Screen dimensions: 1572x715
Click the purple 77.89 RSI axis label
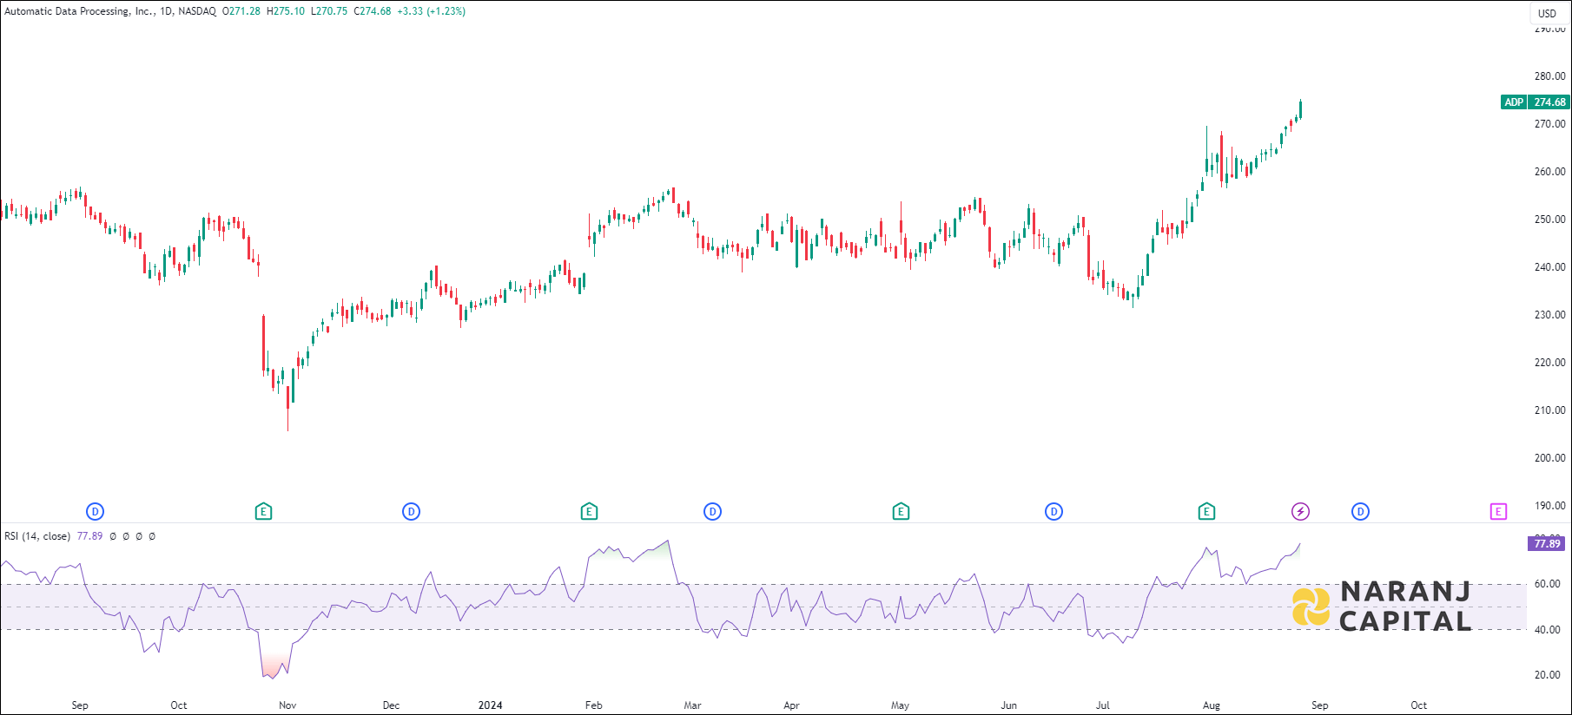1547,544
